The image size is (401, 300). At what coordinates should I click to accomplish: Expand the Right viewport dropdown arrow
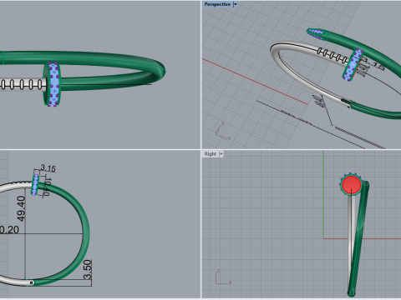tap(221, 154)
